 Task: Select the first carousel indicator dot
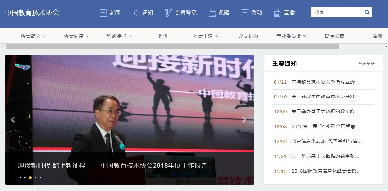click(x=20, y=178)
